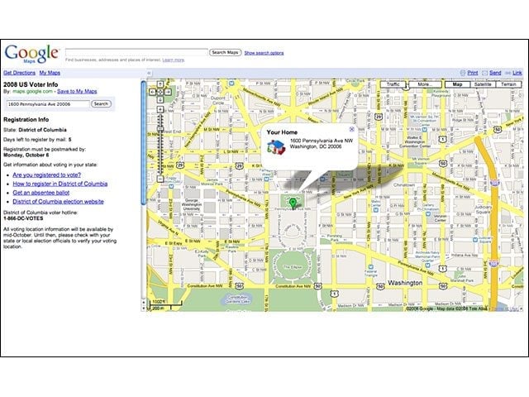529x397 pixels.
Task: Open the Get Directions link
Action: [19, 73]
